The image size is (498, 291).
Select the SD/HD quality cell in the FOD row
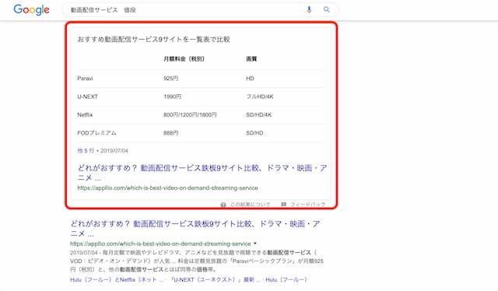254,133
